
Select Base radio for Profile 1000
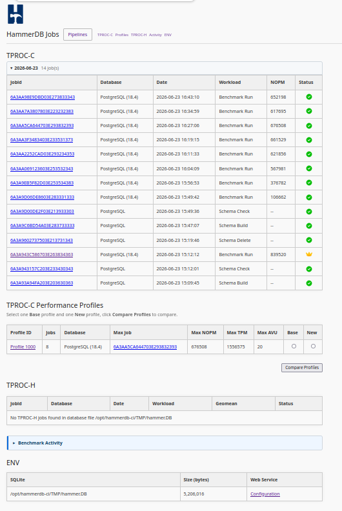(294, 346)
